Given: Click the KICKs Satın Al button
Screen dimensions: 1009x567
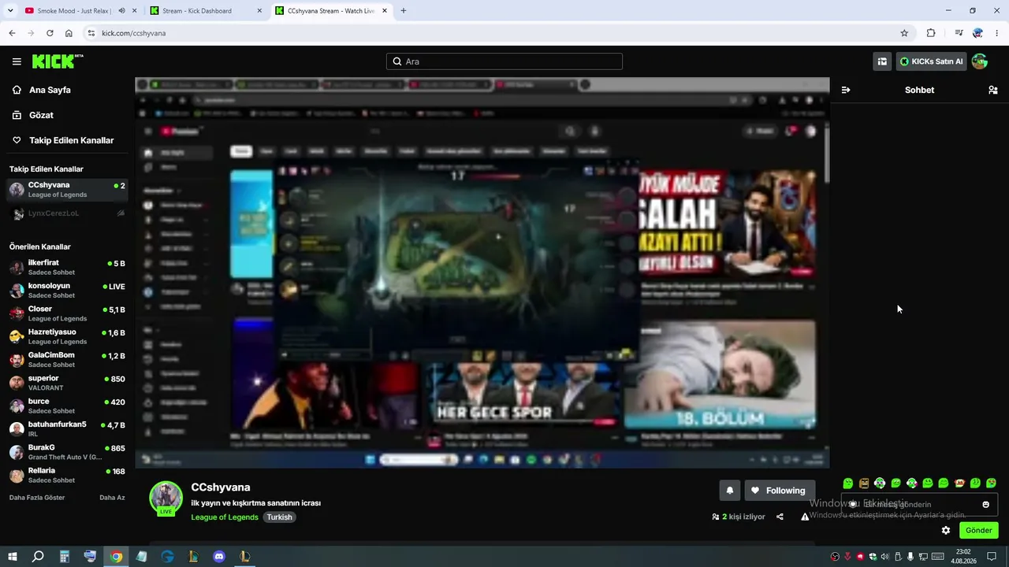Looking at the screenshot, I should [x=931, y=61].
